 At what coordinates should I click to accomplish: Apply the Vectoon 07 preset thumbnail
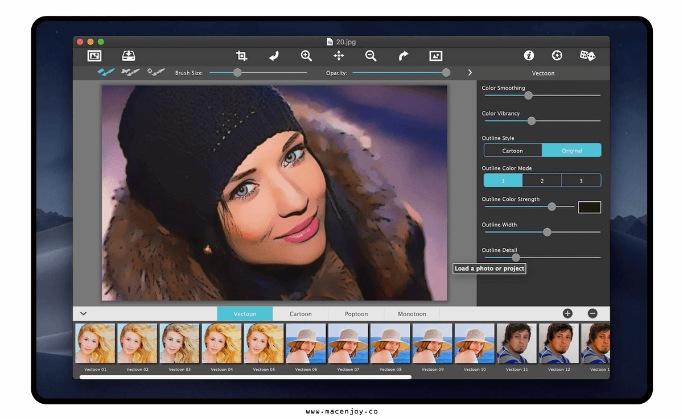[x=348, y=343]
